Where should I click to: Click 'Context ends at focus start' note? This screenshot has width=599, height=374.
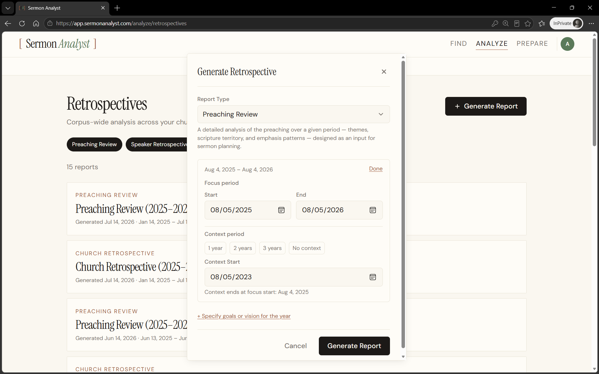click(256, 292)
